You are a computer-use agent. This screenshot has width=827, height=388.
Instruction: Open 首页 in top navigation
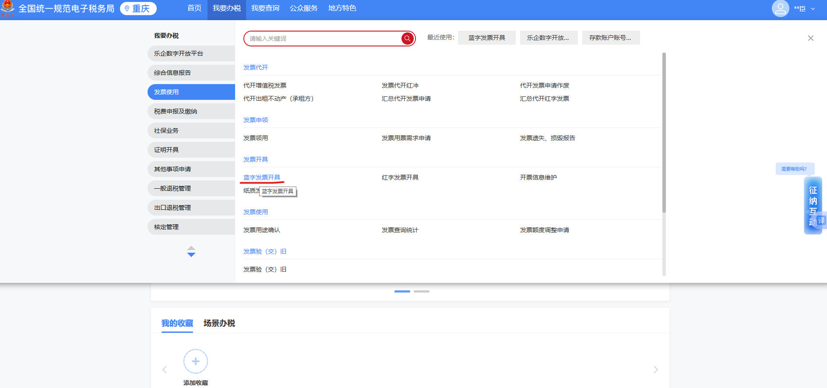coord(194,8)
